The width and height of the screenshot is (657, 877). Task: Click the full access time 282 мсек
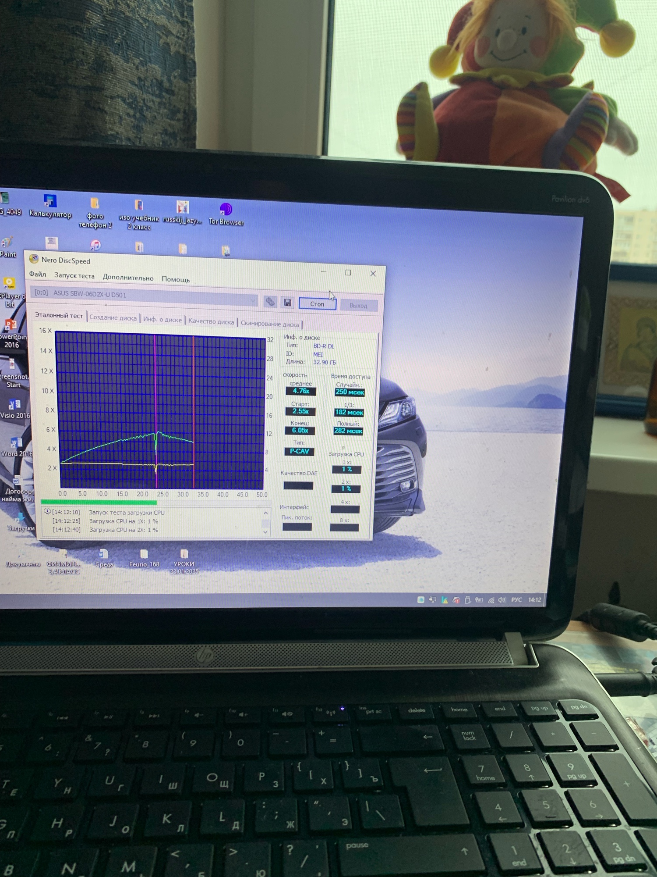(348, 431)
